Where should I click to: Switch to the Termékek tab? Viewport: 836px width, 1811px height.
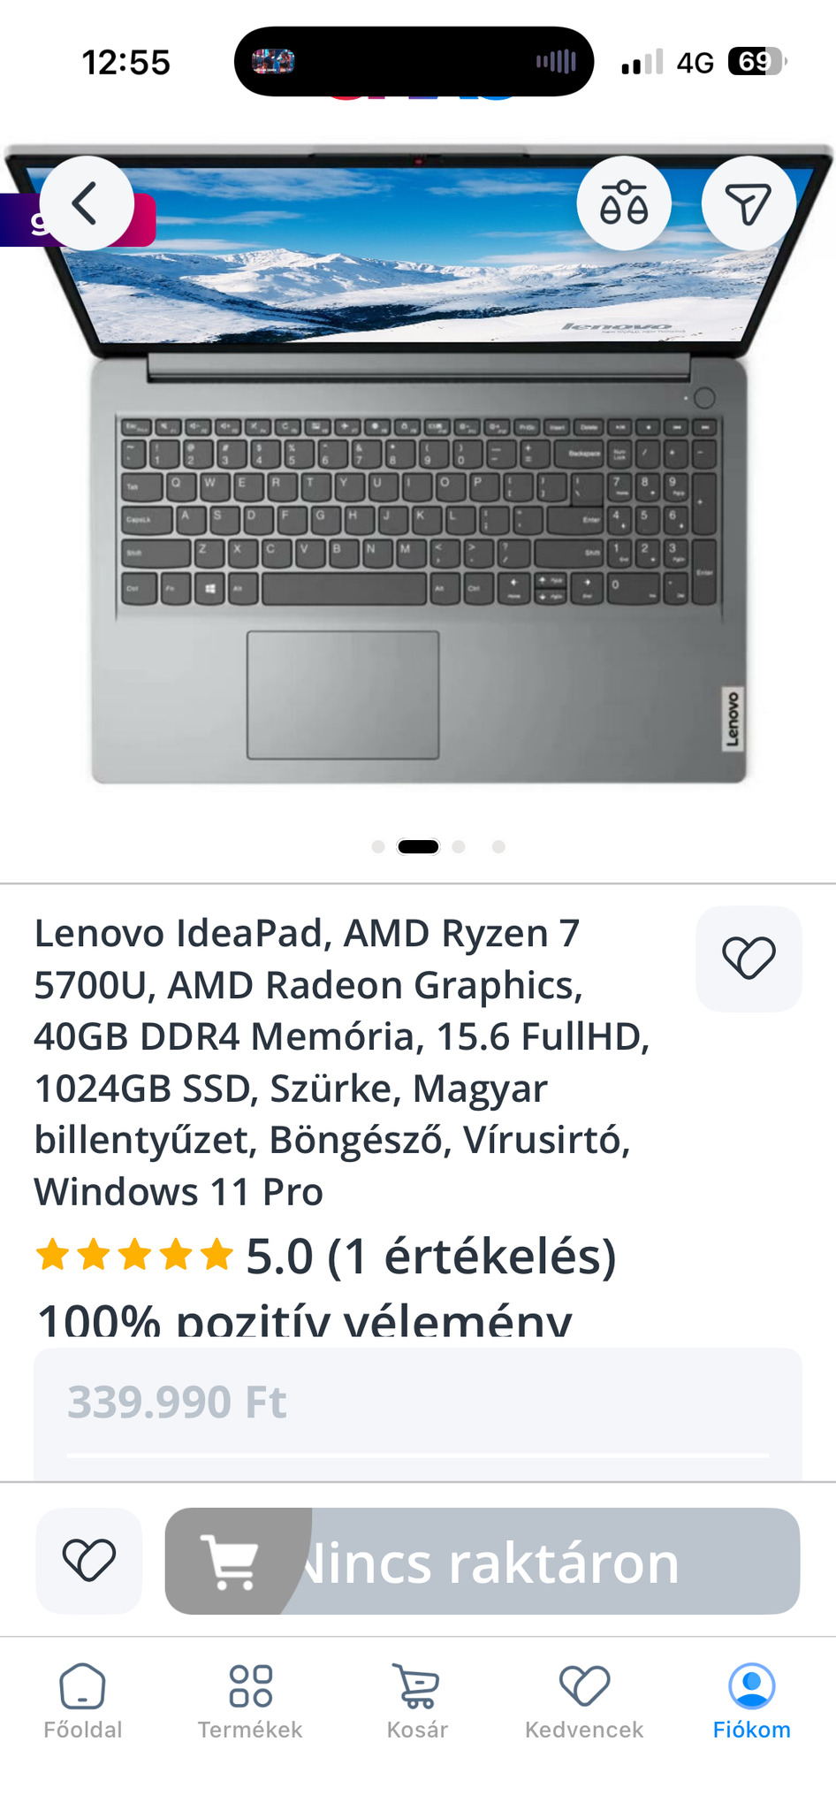pos(250,1702)
